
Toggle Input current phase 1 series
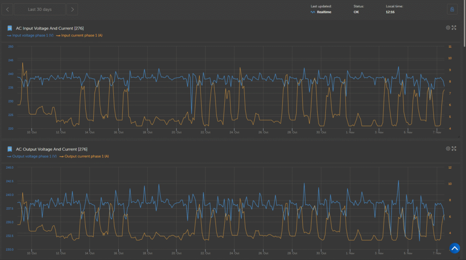pos(81,35)
